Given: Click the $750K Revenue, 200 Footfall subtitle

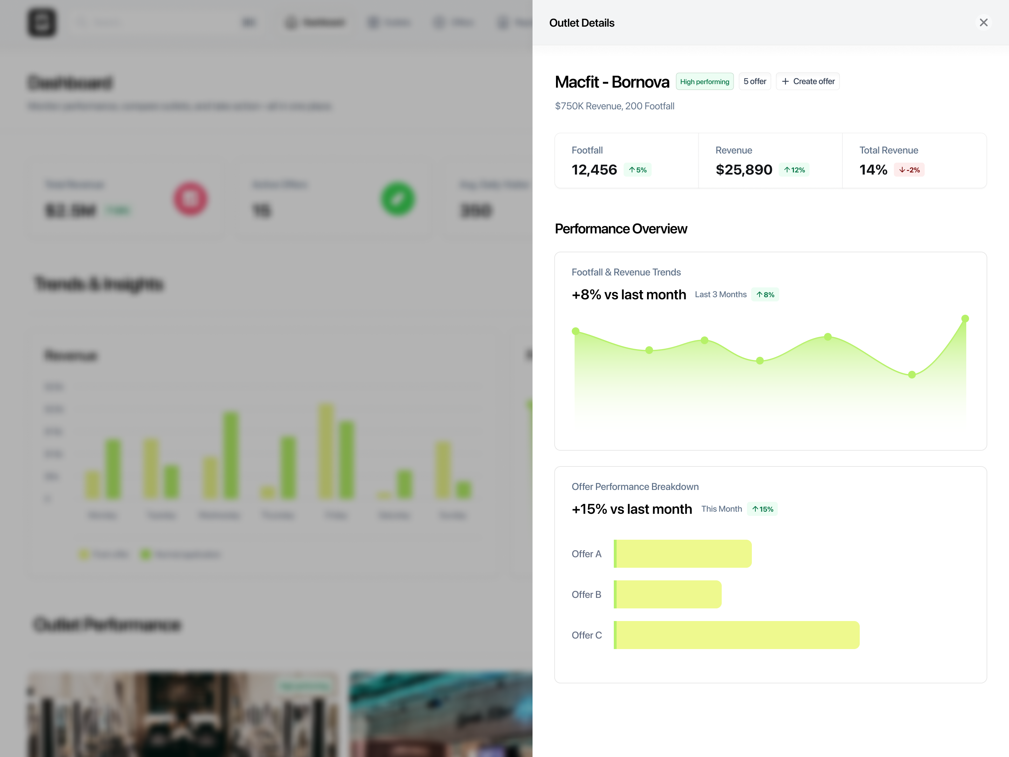Looking at the screenshot, I should click(615, 106).
